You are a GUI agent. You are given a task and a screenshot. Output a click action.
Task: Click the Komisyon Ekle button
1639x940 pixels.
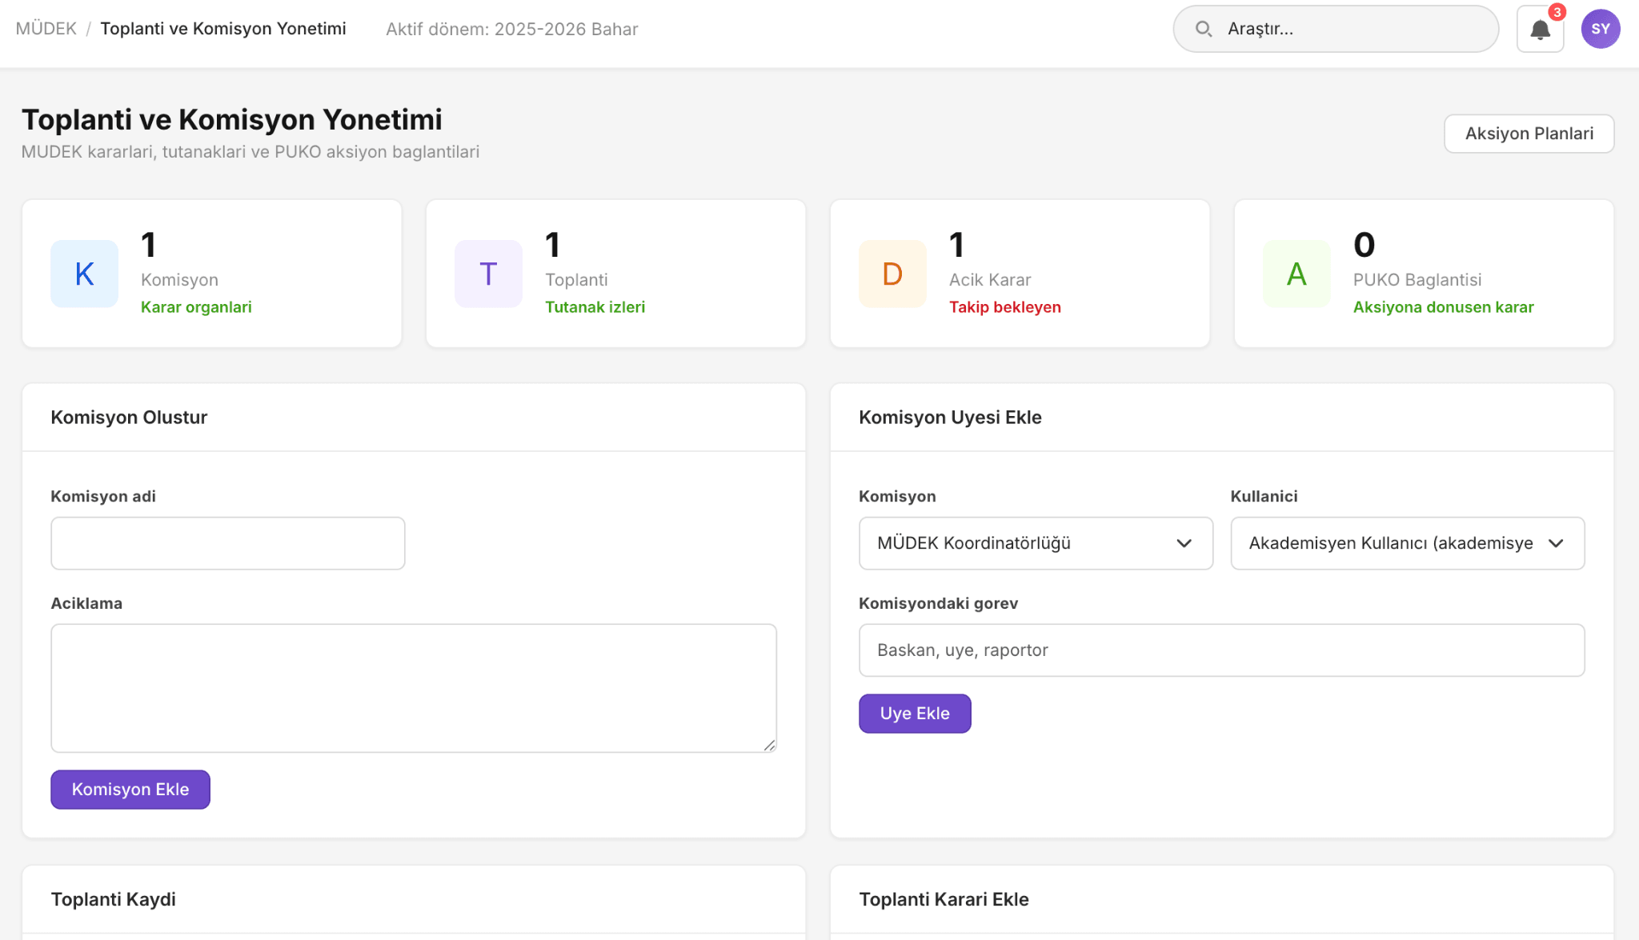coord(130,790)
